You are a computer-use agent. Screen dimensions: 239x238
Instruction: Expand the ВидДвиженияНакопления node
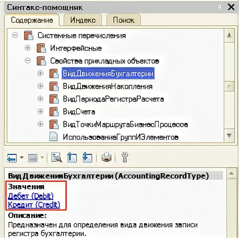[40, 86]
